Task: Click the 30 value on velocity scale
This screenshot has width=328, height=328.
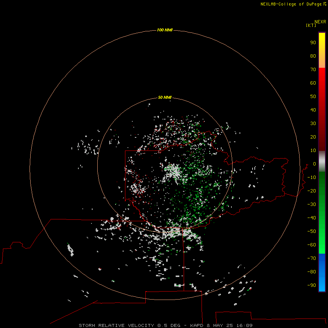Action: [x=313, y=124]
